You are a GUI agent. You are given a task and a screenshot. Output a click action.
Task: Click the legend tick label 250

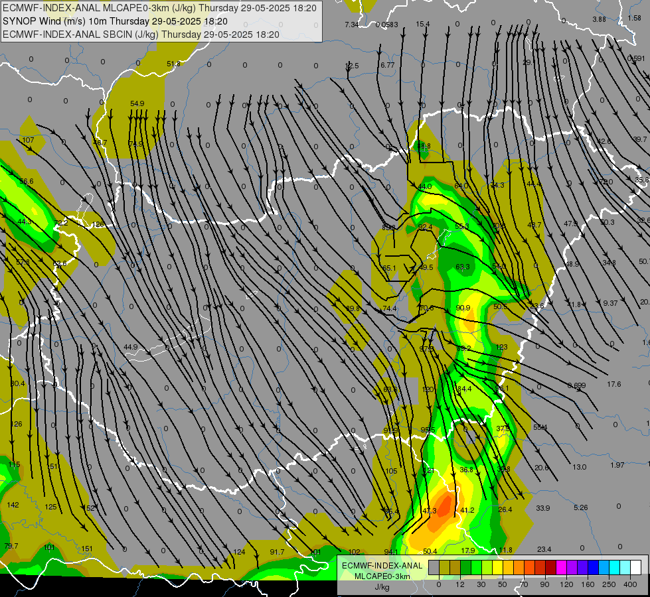(609, 584)
